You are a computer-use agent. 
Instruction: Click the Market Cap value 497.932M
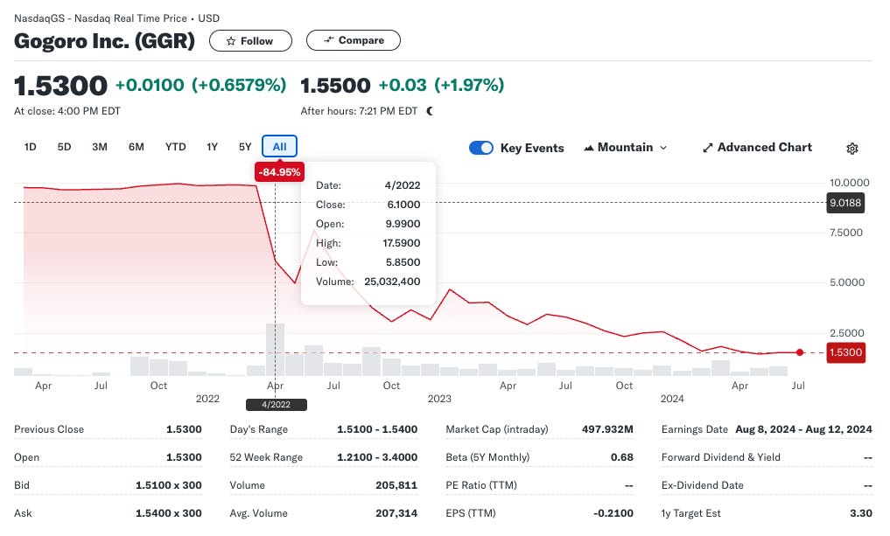pyautogui.click(x=607, y=429)
